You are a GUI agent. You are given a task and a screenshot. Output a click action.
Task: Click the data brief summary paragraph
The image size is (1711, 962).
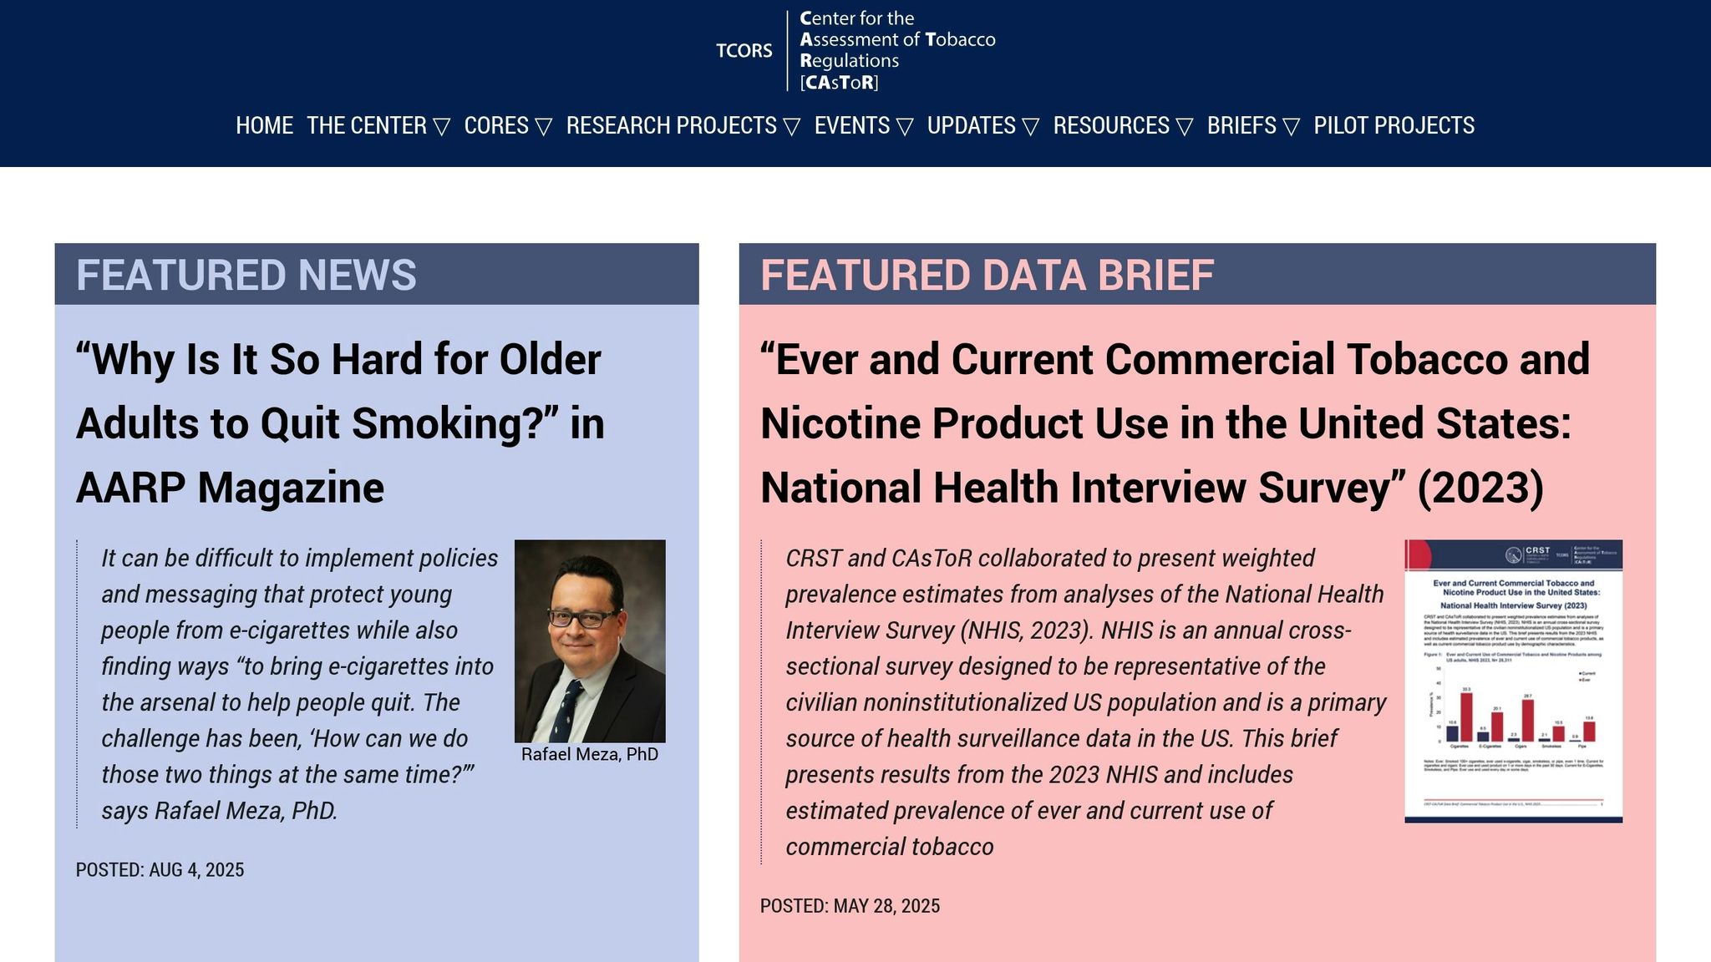[1084, 701]
